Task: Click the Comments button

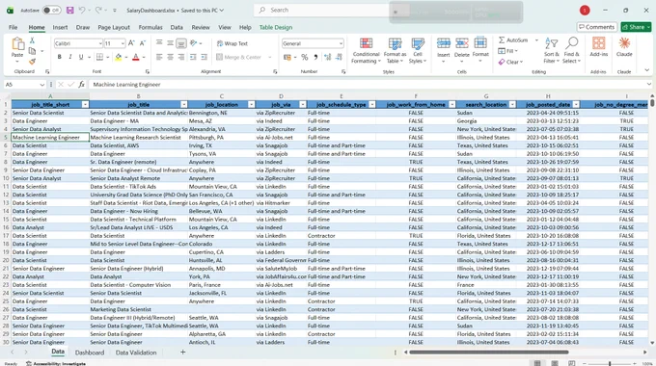Action: point(596,27)
